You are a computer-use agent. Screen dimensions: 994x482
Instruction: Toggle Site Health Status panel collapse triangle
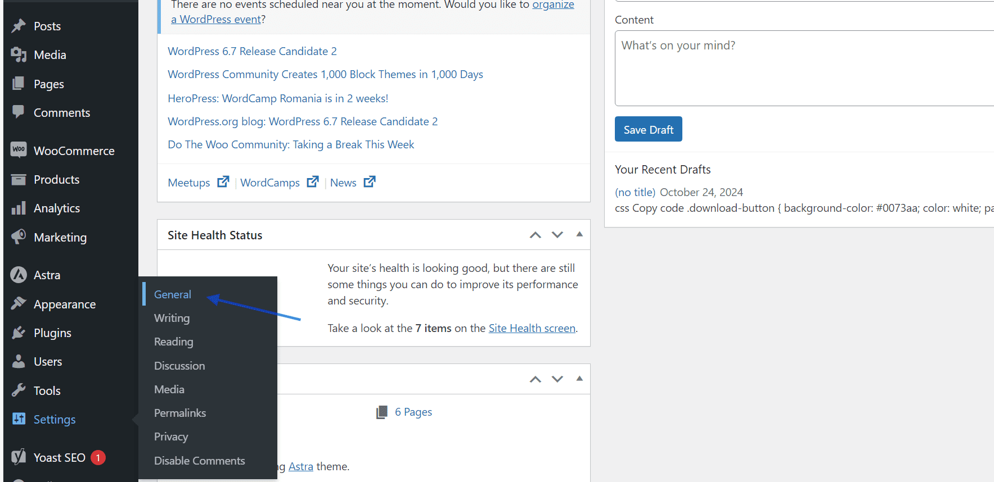(x=579, y=235)
